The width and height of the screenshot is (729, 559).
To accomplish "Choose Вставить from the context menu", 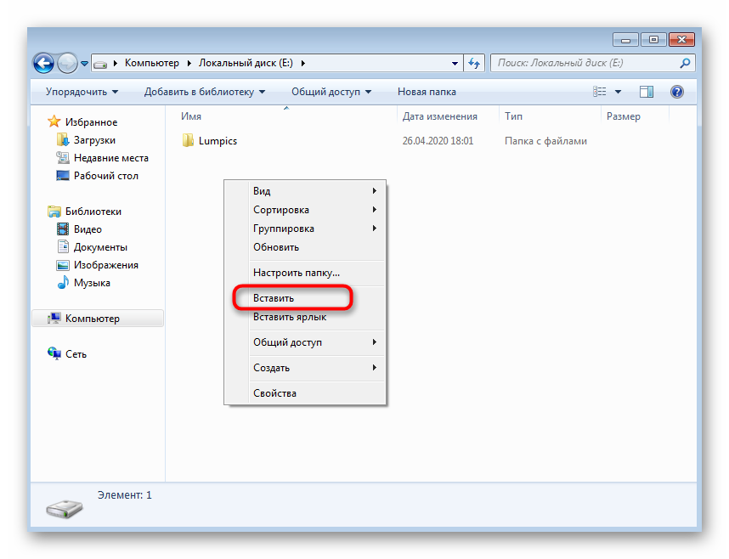I will pyautogui.click(x=274, y=298).
